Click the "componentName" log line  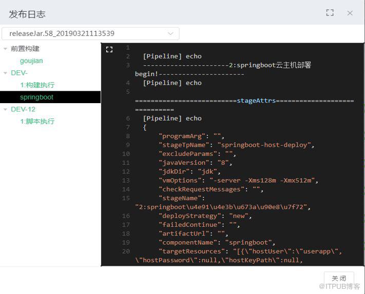pos(217,242)
